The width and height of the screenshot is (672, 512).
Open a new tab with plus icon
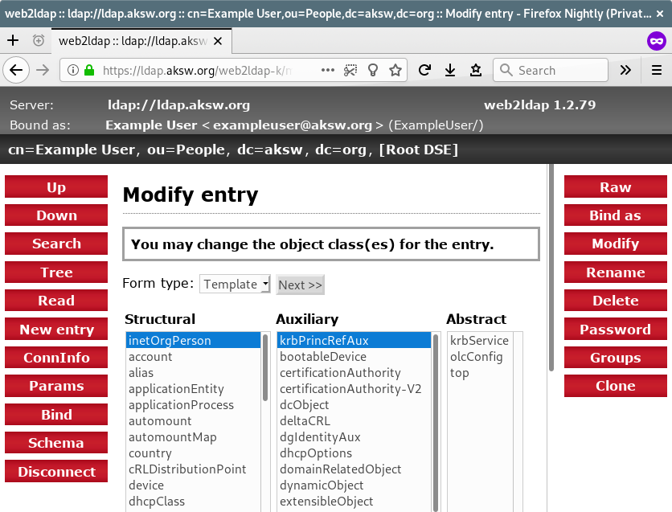13,40
